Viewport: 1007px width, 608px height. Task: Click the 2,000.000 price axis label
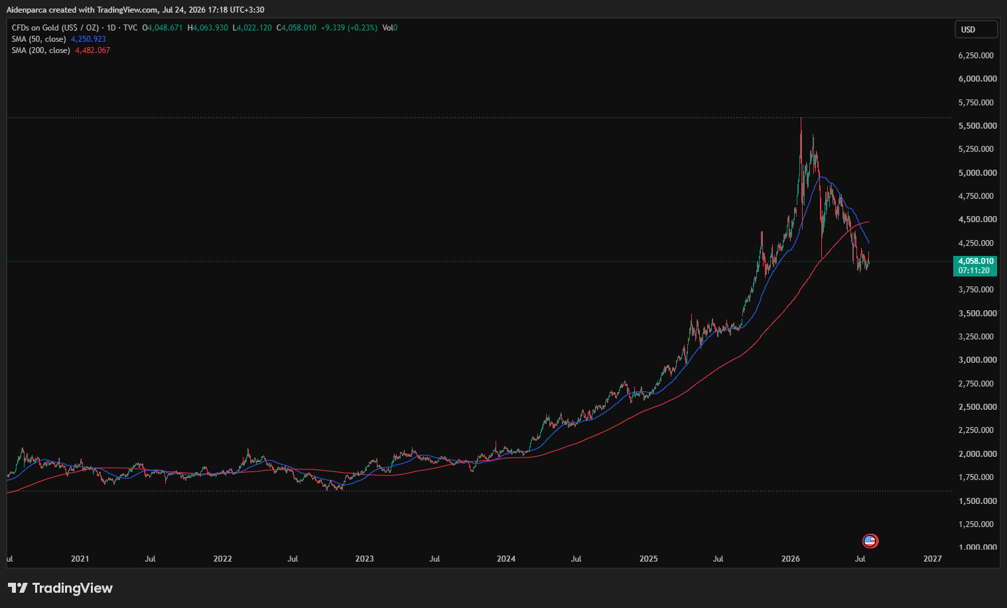(x=977, y=454)
